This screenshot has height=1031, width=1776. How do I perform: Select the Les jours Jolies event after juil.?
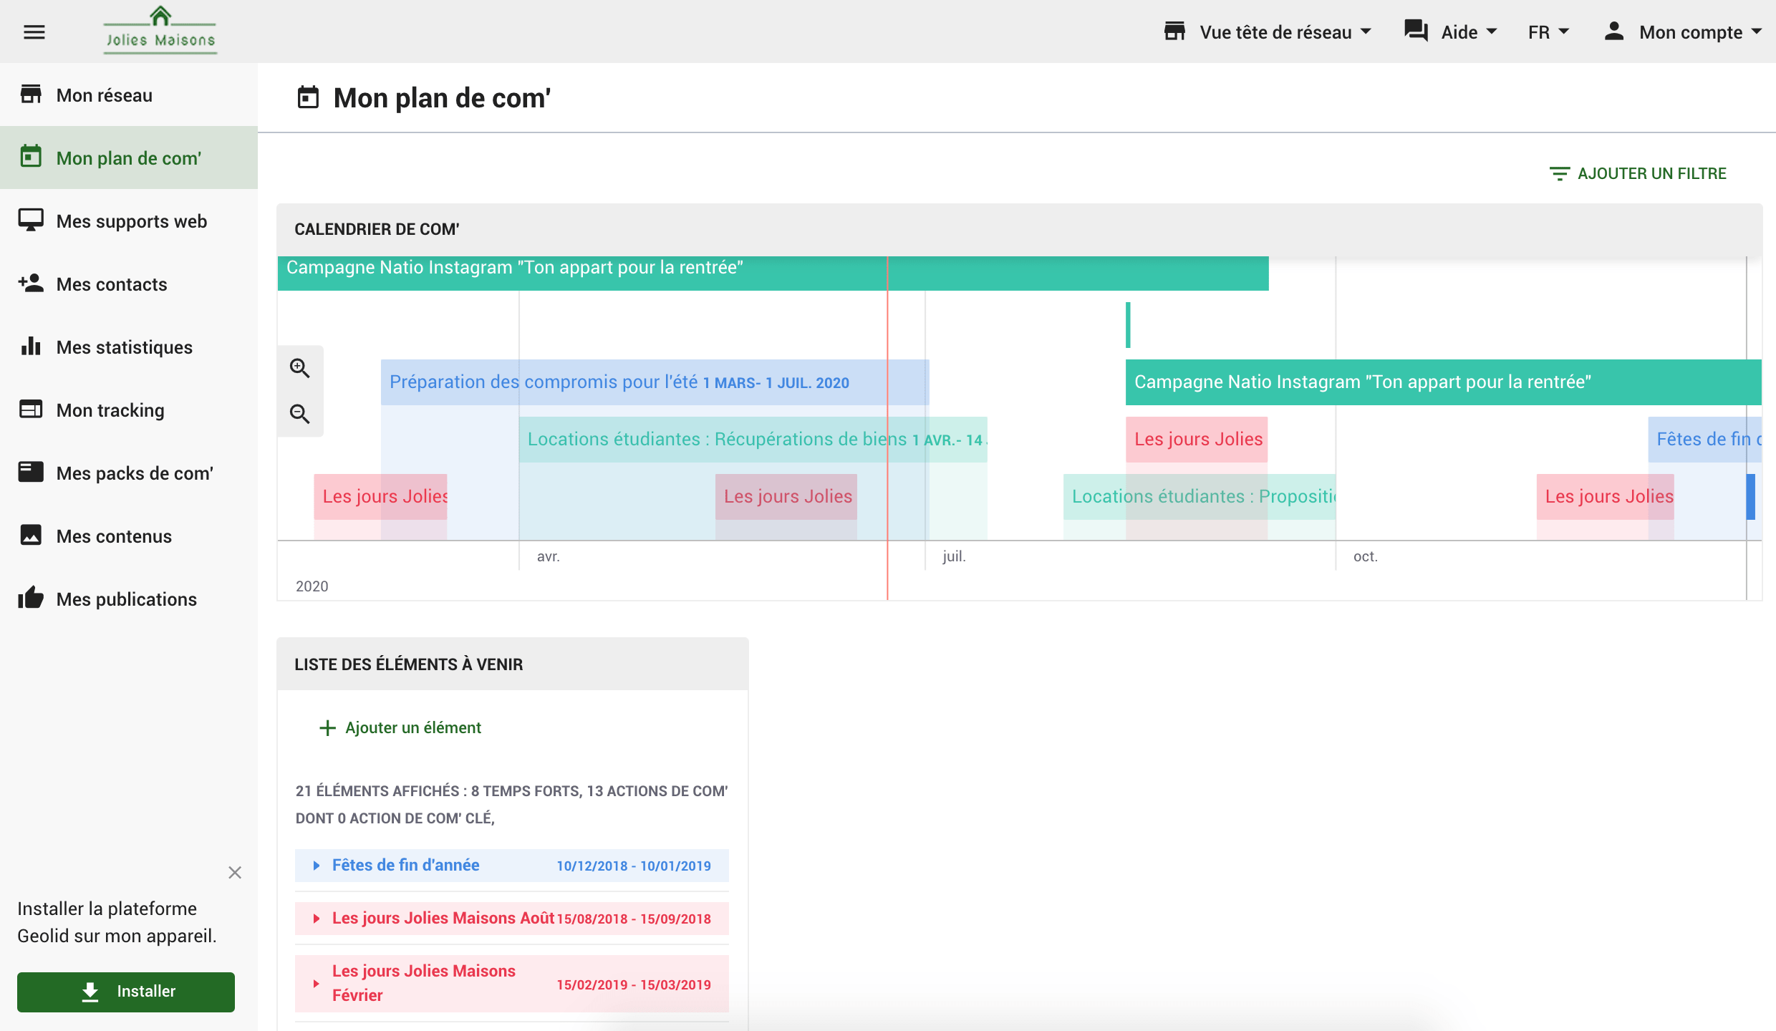1196,439
